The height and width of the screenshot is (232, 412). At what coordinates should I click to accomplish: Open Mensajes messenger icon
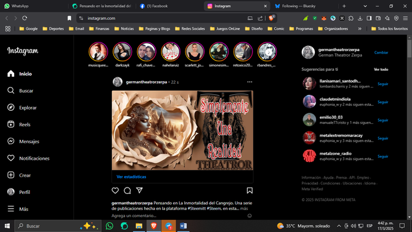(x=11, y=141)
